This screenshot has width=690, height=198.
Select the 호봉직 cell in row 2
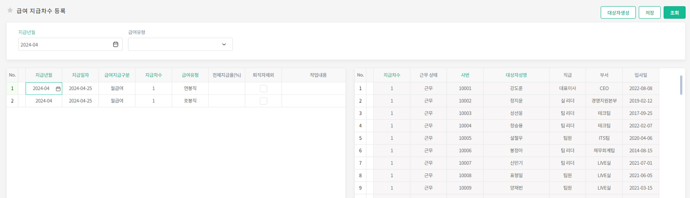pos(190,101)
